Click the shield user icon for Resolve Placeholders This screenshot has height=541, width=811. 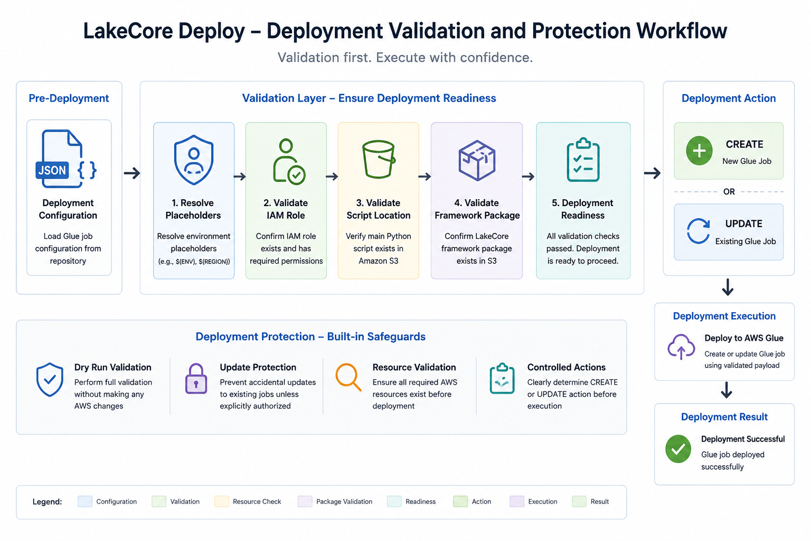coord(194,160)
